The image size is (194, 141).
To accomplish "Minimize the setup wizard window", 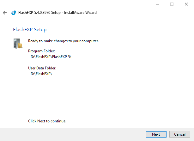I will (157, 4).
